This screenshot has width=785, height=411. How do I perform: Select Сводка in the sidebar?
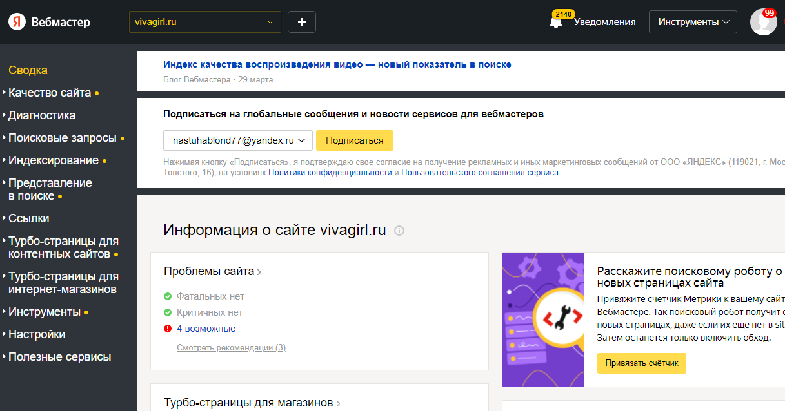(x=28, y=70)
